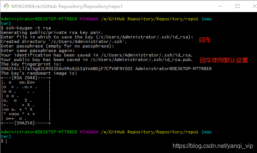Click 'Generating public/private rsa key pair.' line
The height and width of the screenshot is (153, 257).
point(52,32)
